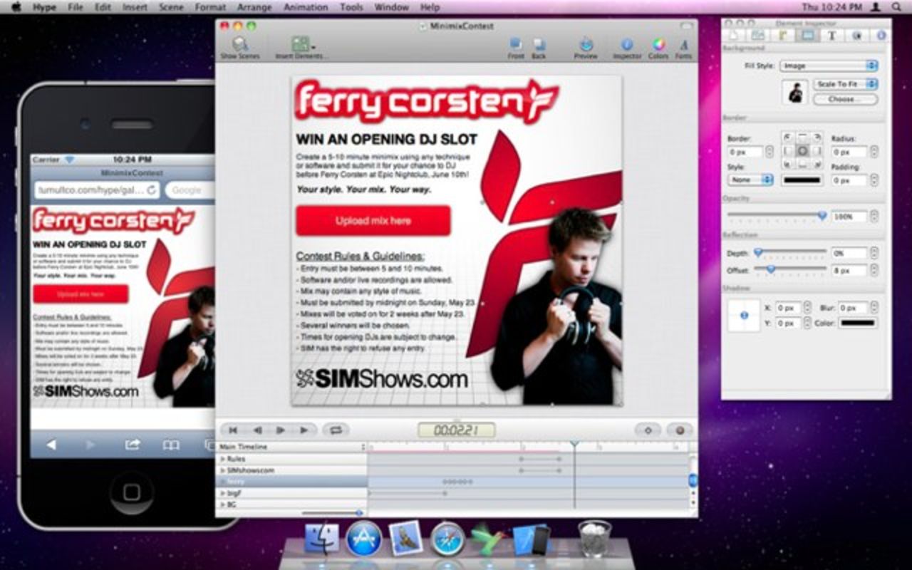Click the Choose image button
The width and height of the screenshot is (912, 570).
point(845,100)
